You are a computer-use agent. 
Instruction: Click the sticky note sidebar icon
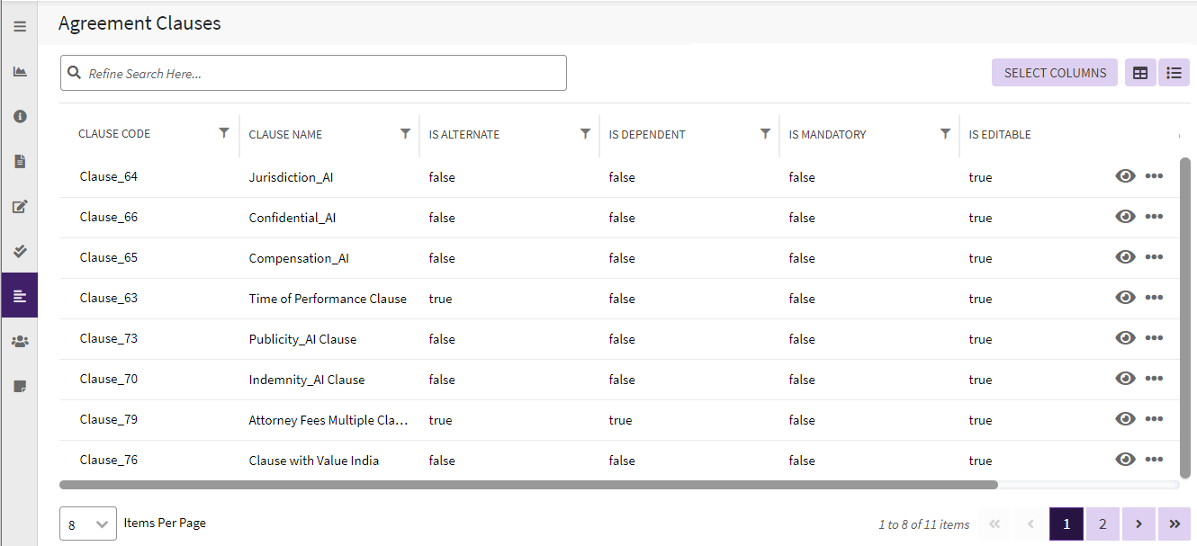[x=20, y=386]
